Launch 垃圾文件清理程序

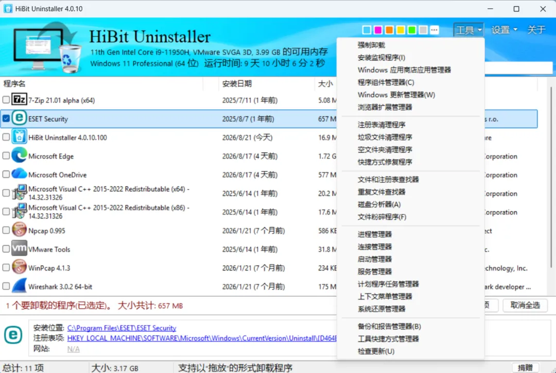tap(385, 137)
